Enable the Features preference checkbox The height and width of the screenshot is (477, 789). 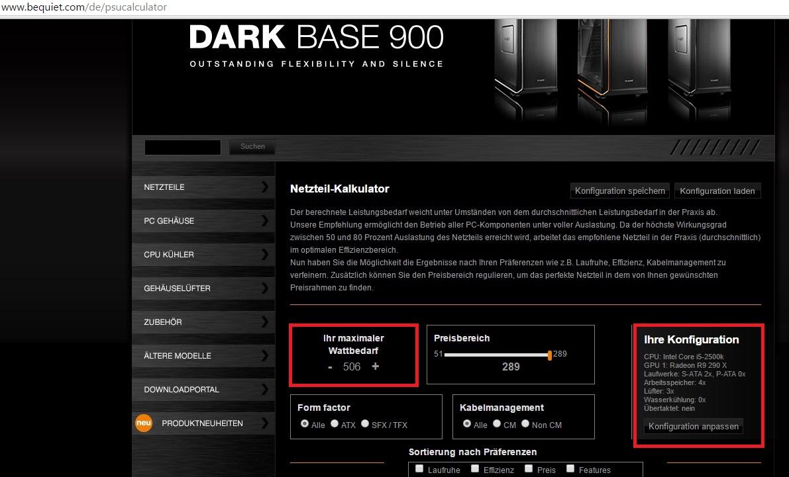coord(570,468)
